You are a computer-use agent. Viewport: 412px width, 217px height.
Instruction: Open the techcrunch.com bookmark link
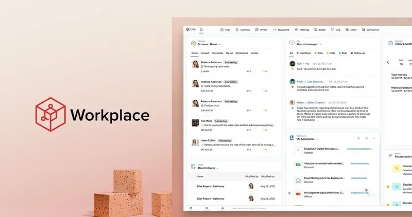pyautogui.click(x=359, y=164)
